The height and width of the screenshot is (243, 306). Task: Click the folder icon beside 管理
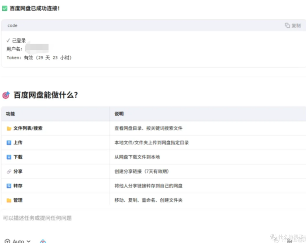pos(9,200)
